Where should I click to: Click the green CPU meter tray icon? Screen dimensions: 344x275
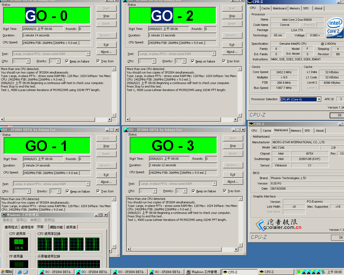click(298, 272)
